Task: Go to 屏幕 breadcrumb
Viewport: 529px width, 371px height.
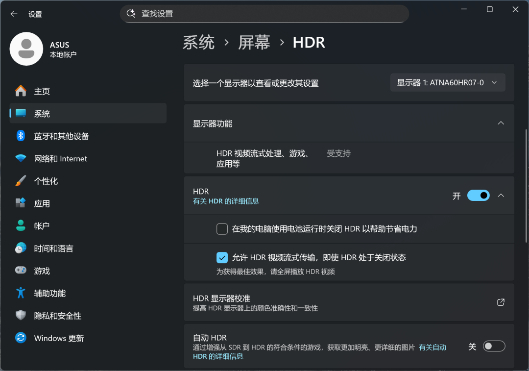Action: tap(254, 43)
